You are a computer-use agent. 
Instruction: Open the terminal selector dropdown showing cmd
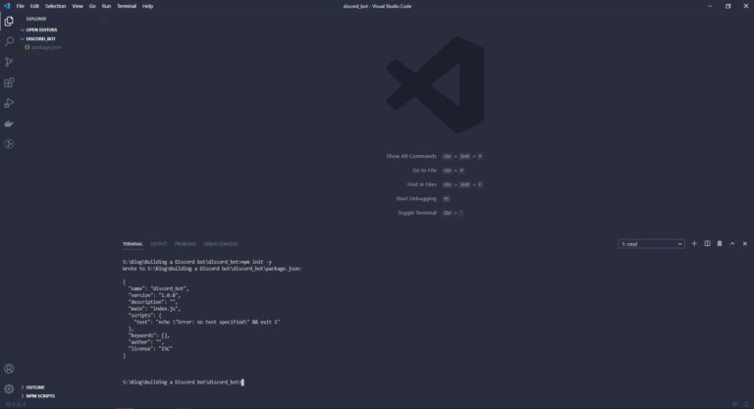[651, 243]
